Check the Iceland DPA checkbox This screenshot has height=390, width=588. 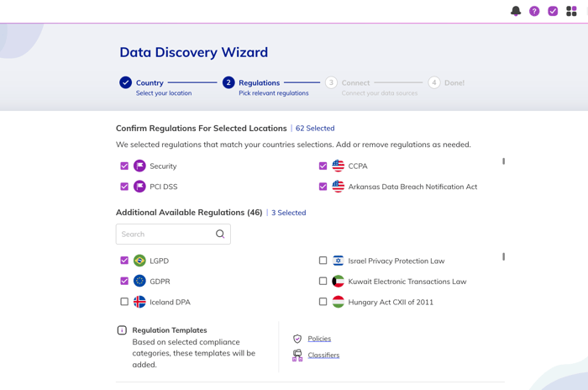[124, 302]
